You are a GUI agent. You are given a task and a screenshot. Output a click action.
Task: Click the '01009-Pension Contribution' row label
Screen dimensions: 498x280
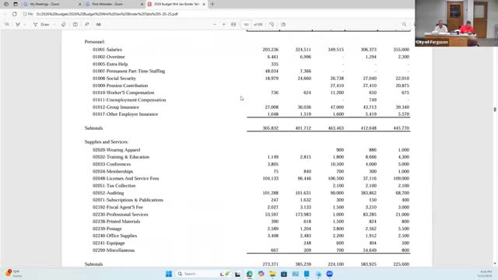[120, 86]
